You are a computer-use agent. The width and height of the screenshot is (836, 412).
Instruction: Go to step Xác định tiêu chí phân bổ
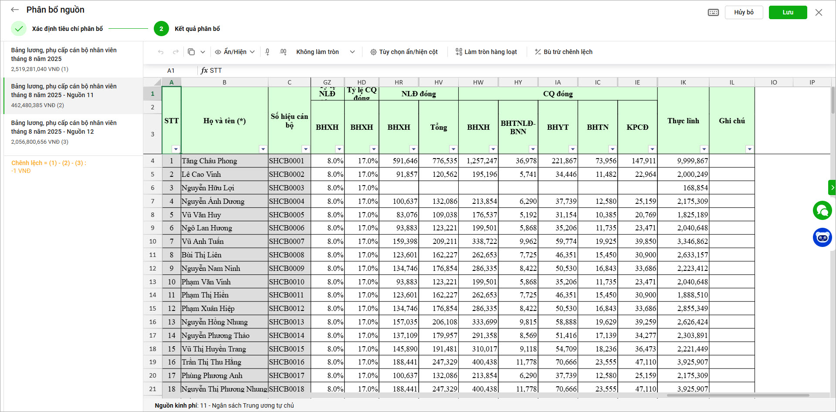pyautogui.click(x=58, y=29)
